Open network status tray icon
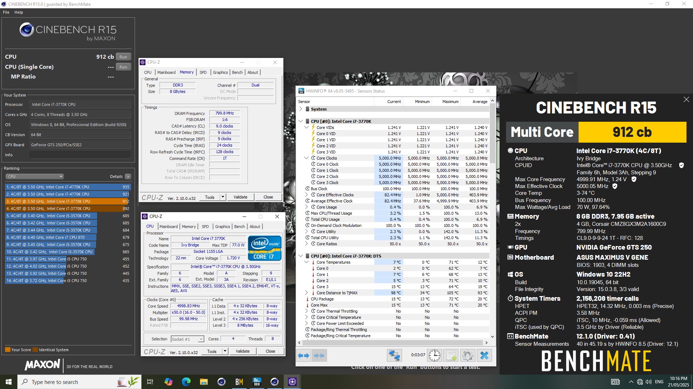The image size is (693, 389). tap(640, 382)
